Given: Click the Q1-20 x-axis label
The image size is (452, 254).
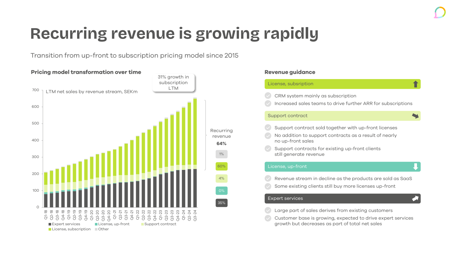Looking at the screenshot, I should click(92, 215).
